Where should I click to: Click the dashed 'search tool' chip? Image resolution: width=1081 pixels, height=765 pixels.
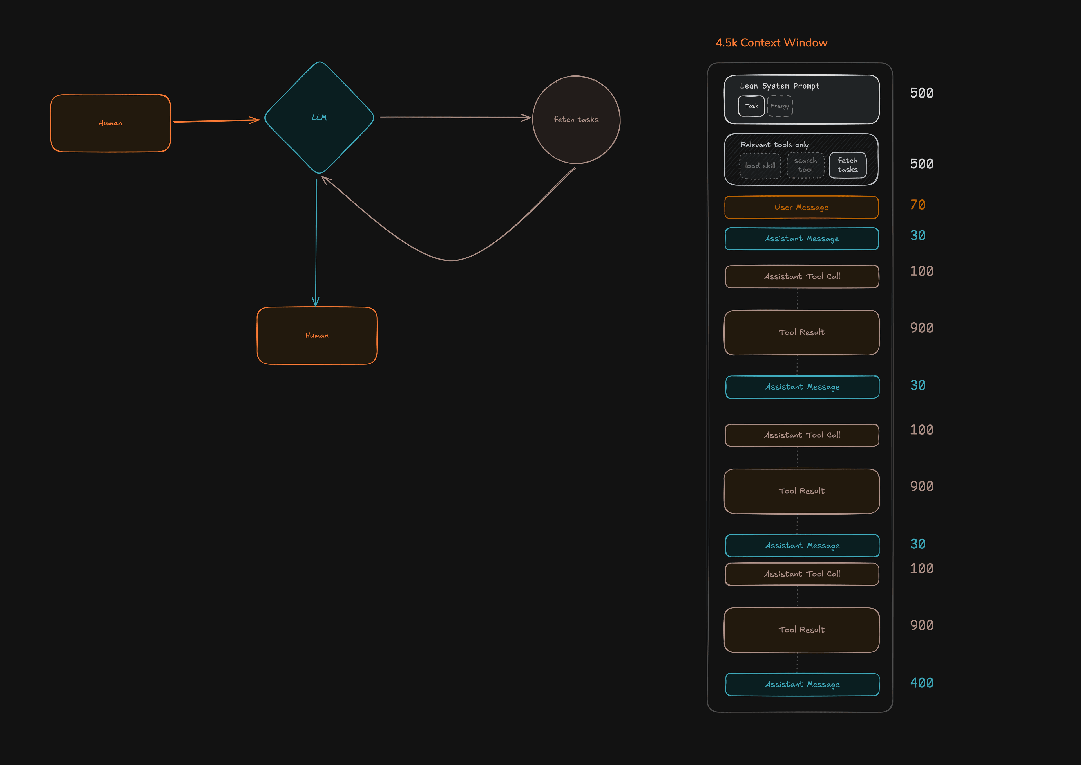805,165
